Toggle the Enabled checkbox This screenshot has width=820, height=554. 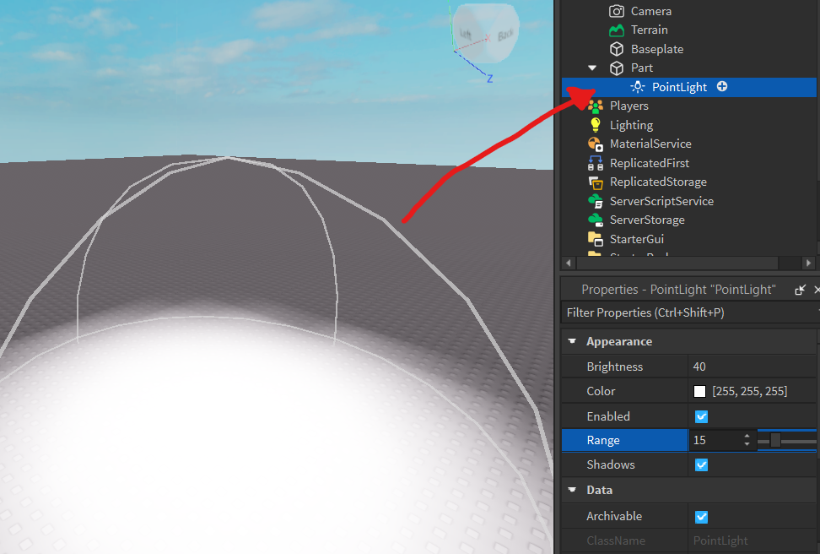click(701, 417)
